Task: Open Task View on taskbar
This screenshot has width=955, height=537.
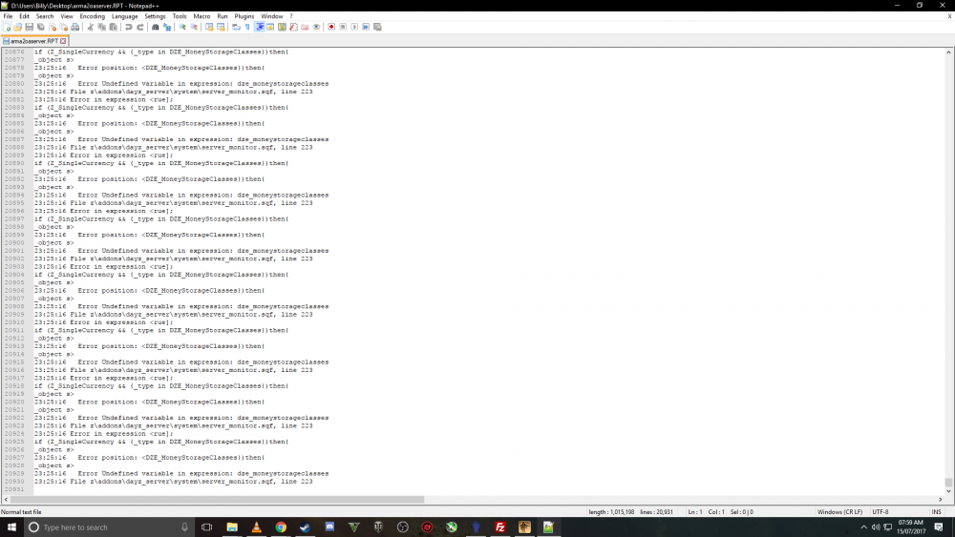Action: (x=207, y=527)
